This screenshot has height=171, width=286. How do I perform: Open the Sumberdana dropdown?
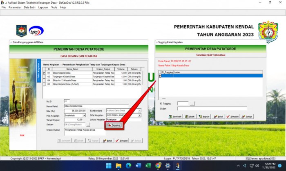(x=139, y=110)
